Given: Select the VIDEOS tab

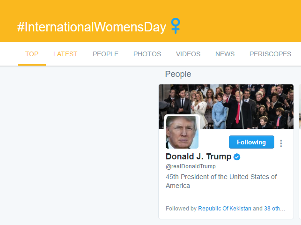Looking at the screenshot, I should [188, 54].
